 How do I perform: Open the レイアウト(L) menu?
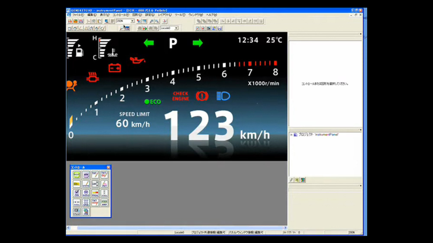point(164,15)
